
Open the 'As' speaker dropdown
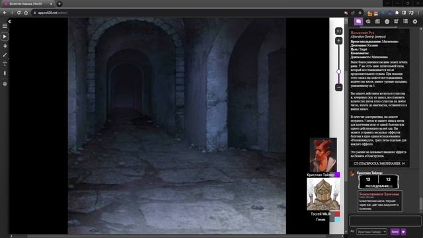[371, 232]
